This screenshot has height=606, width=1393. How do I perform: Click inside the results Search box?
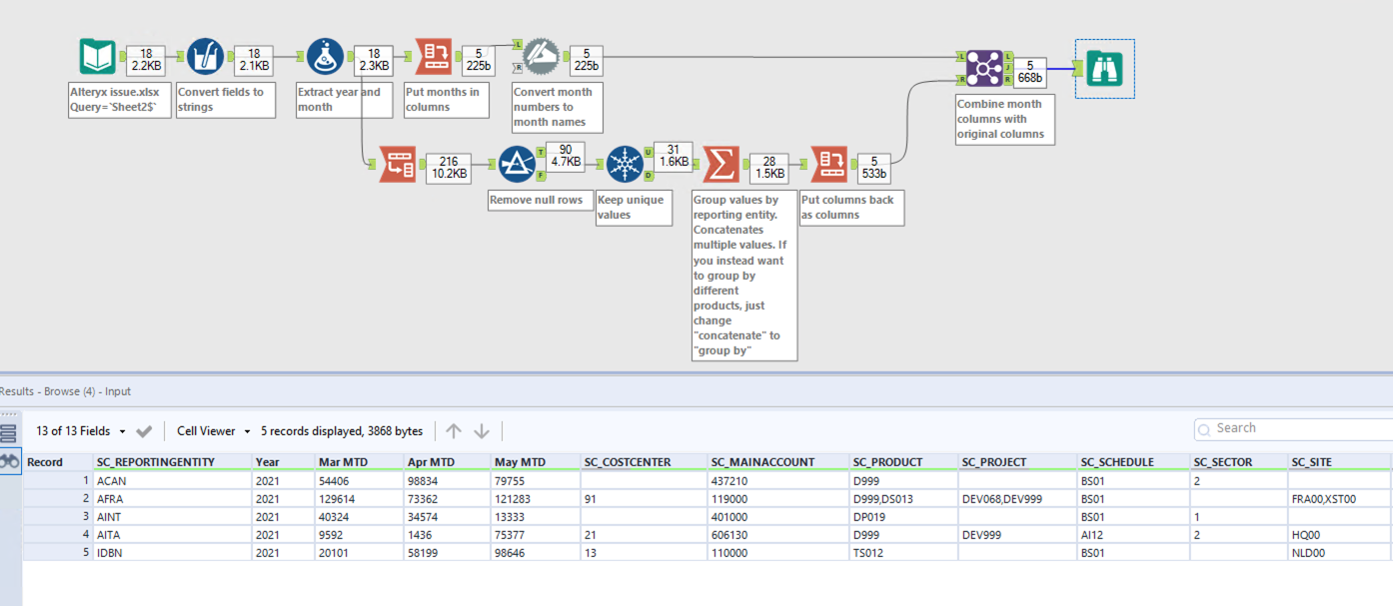point(1289,427)
